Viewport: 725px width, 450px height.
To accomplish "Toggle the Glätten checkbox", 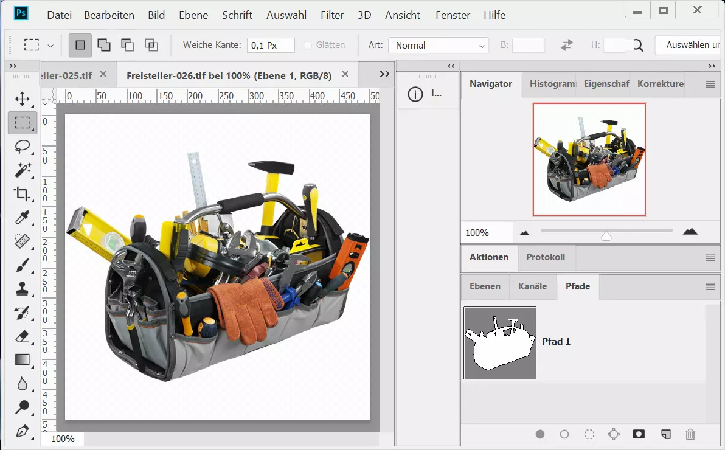I will click(x=308, y=45).
